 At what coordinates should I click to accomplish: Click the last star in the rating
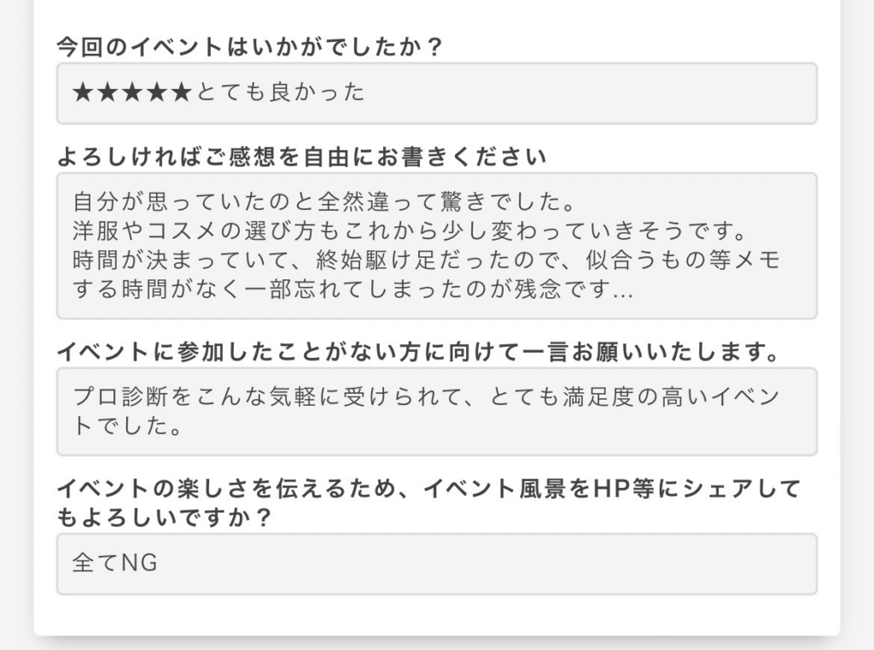[x=181, y=92]
